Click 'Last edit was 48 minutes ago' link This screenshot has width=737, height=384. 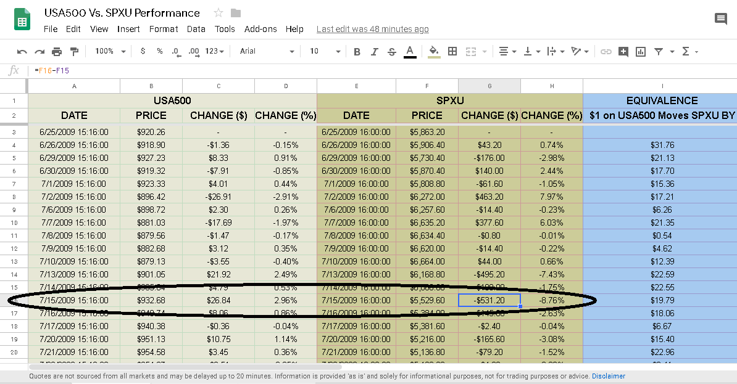(x=373, y=29)
